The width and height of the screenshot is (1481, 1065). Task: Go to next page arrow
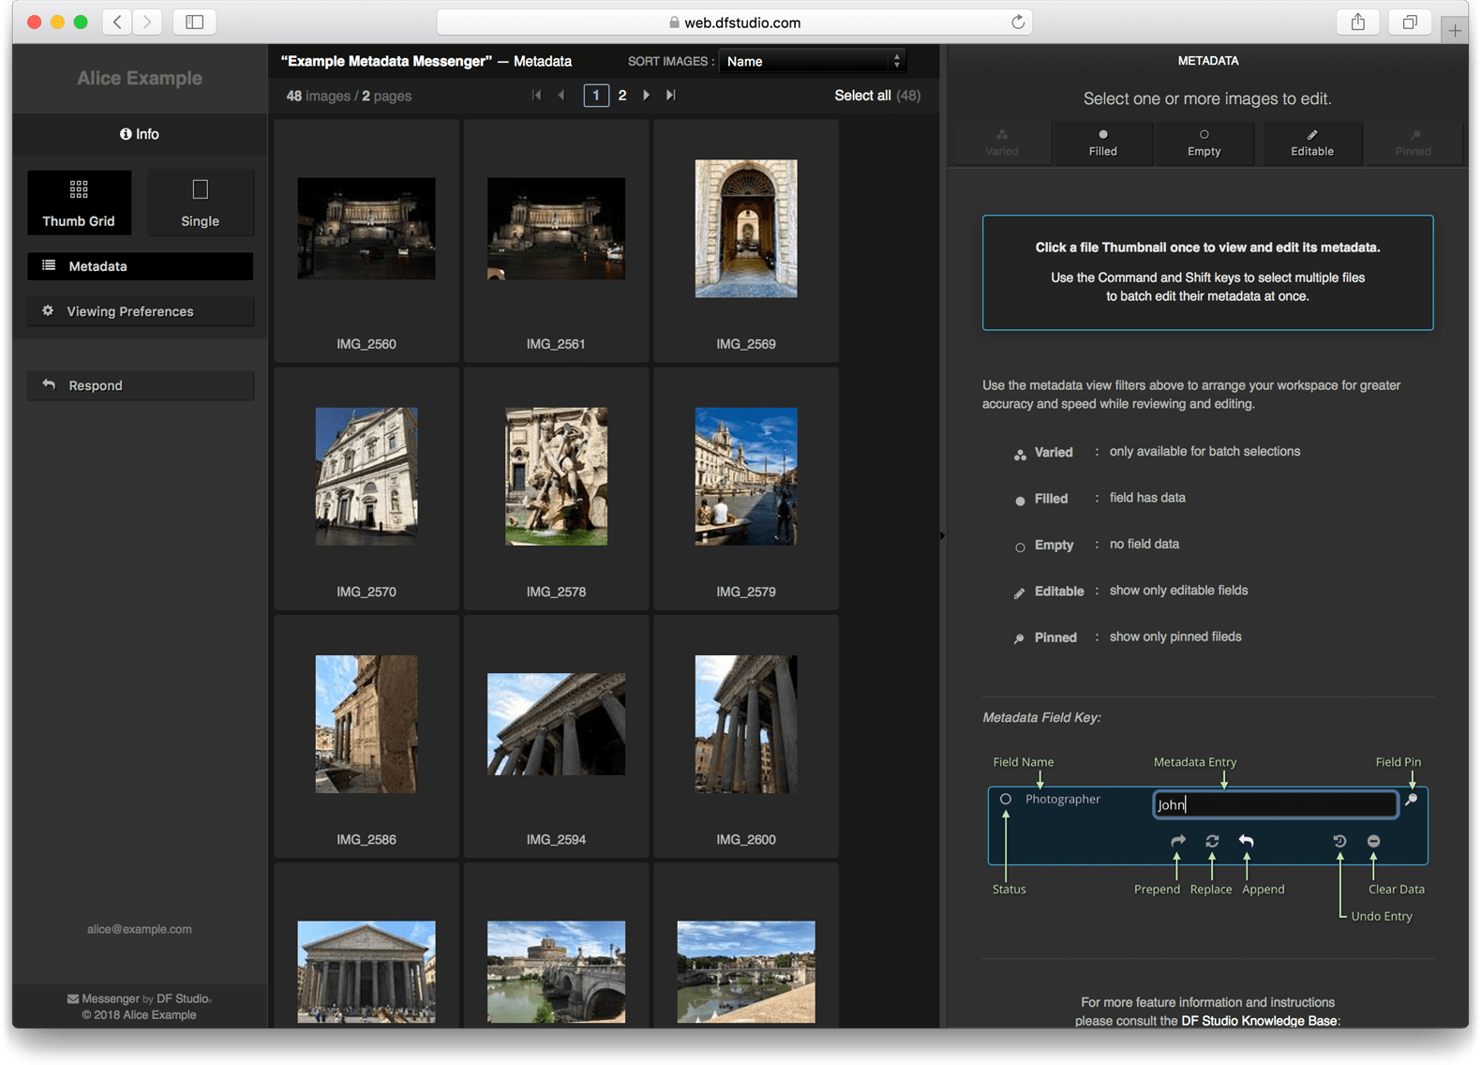646,95
